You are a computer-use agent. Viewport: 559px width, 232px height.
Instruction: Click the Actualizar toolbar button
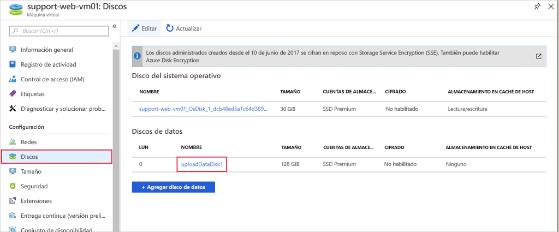pos(184,28)
